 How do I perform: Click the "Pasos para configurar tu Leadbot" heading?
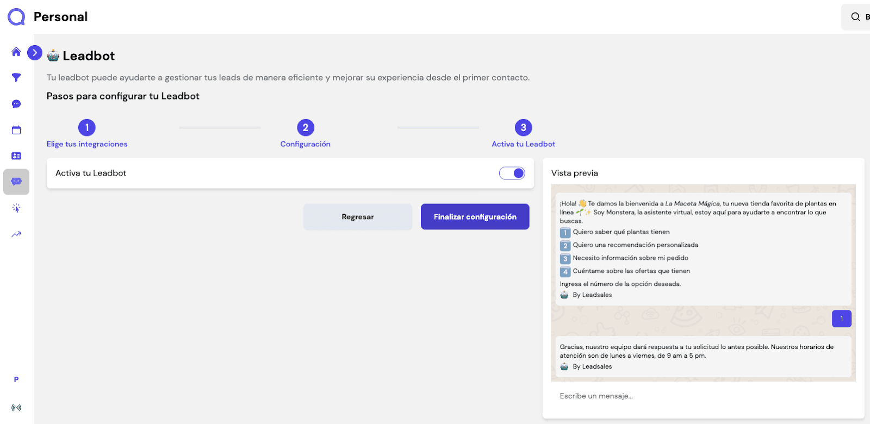tap(123, 96)
